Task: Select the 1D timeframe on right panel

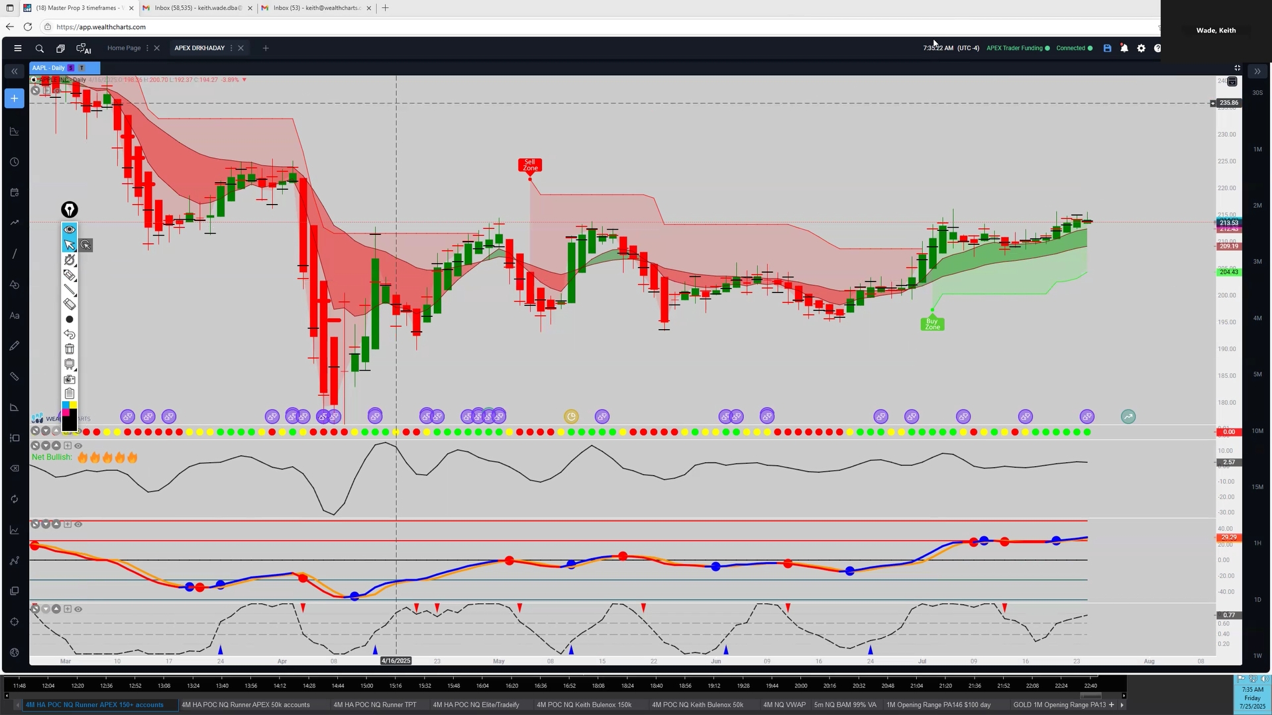Action: pos(1257,599)
